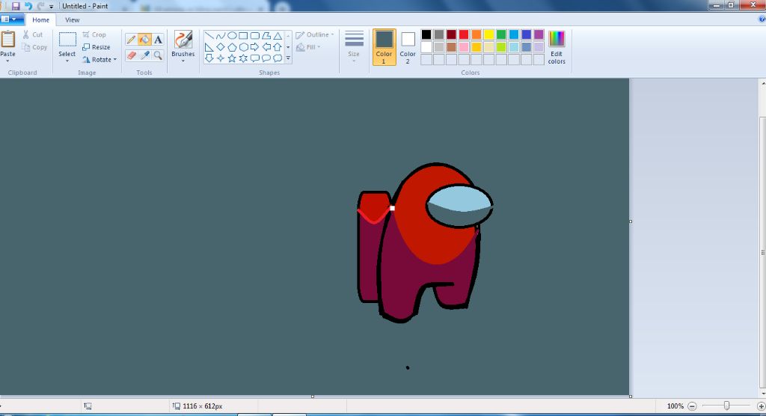Click the Paint Help question icon
Image resolution: width=766 pixels, height=416 pixels.
(x=762, y=19)
